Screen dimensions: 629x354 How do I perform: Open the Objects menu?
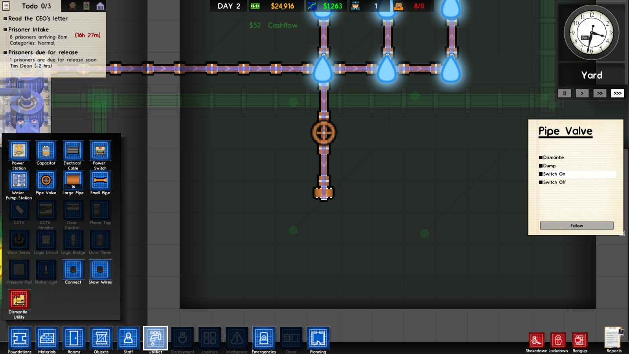(x=101, y=338)
